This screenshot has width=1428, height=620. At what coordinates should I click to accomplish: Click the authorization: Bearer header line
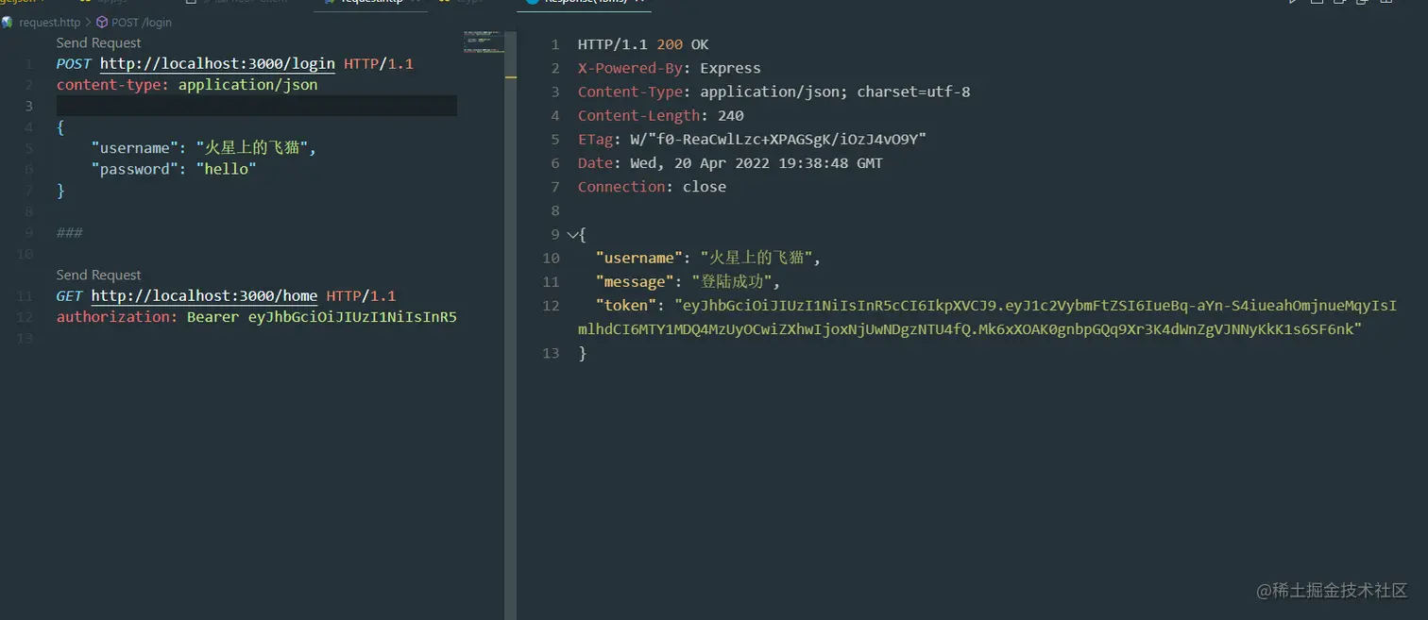click(256, 316)
